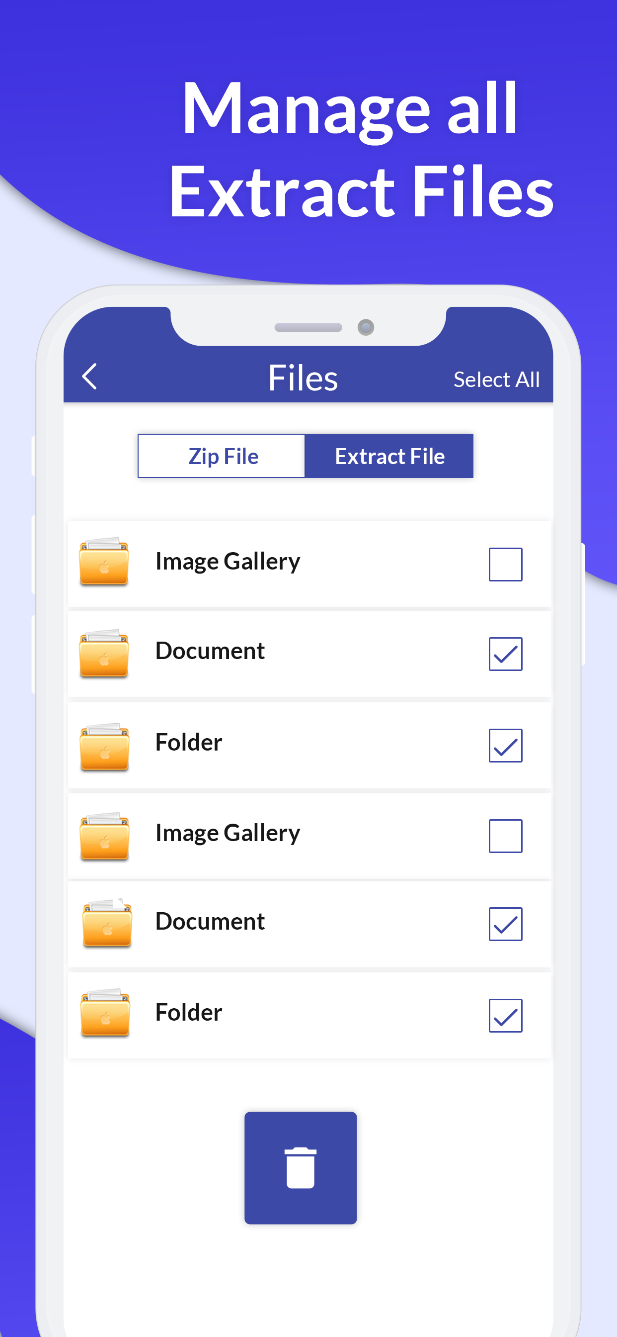Click the folder icon beside Folder
Image resolution: width=617 pixels, height=1337 pixels.
103,745
